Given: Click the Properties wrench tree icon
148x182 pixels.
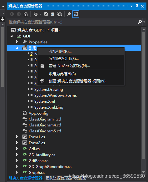Looking at the screenshot, I should click(x=25, y=42).
